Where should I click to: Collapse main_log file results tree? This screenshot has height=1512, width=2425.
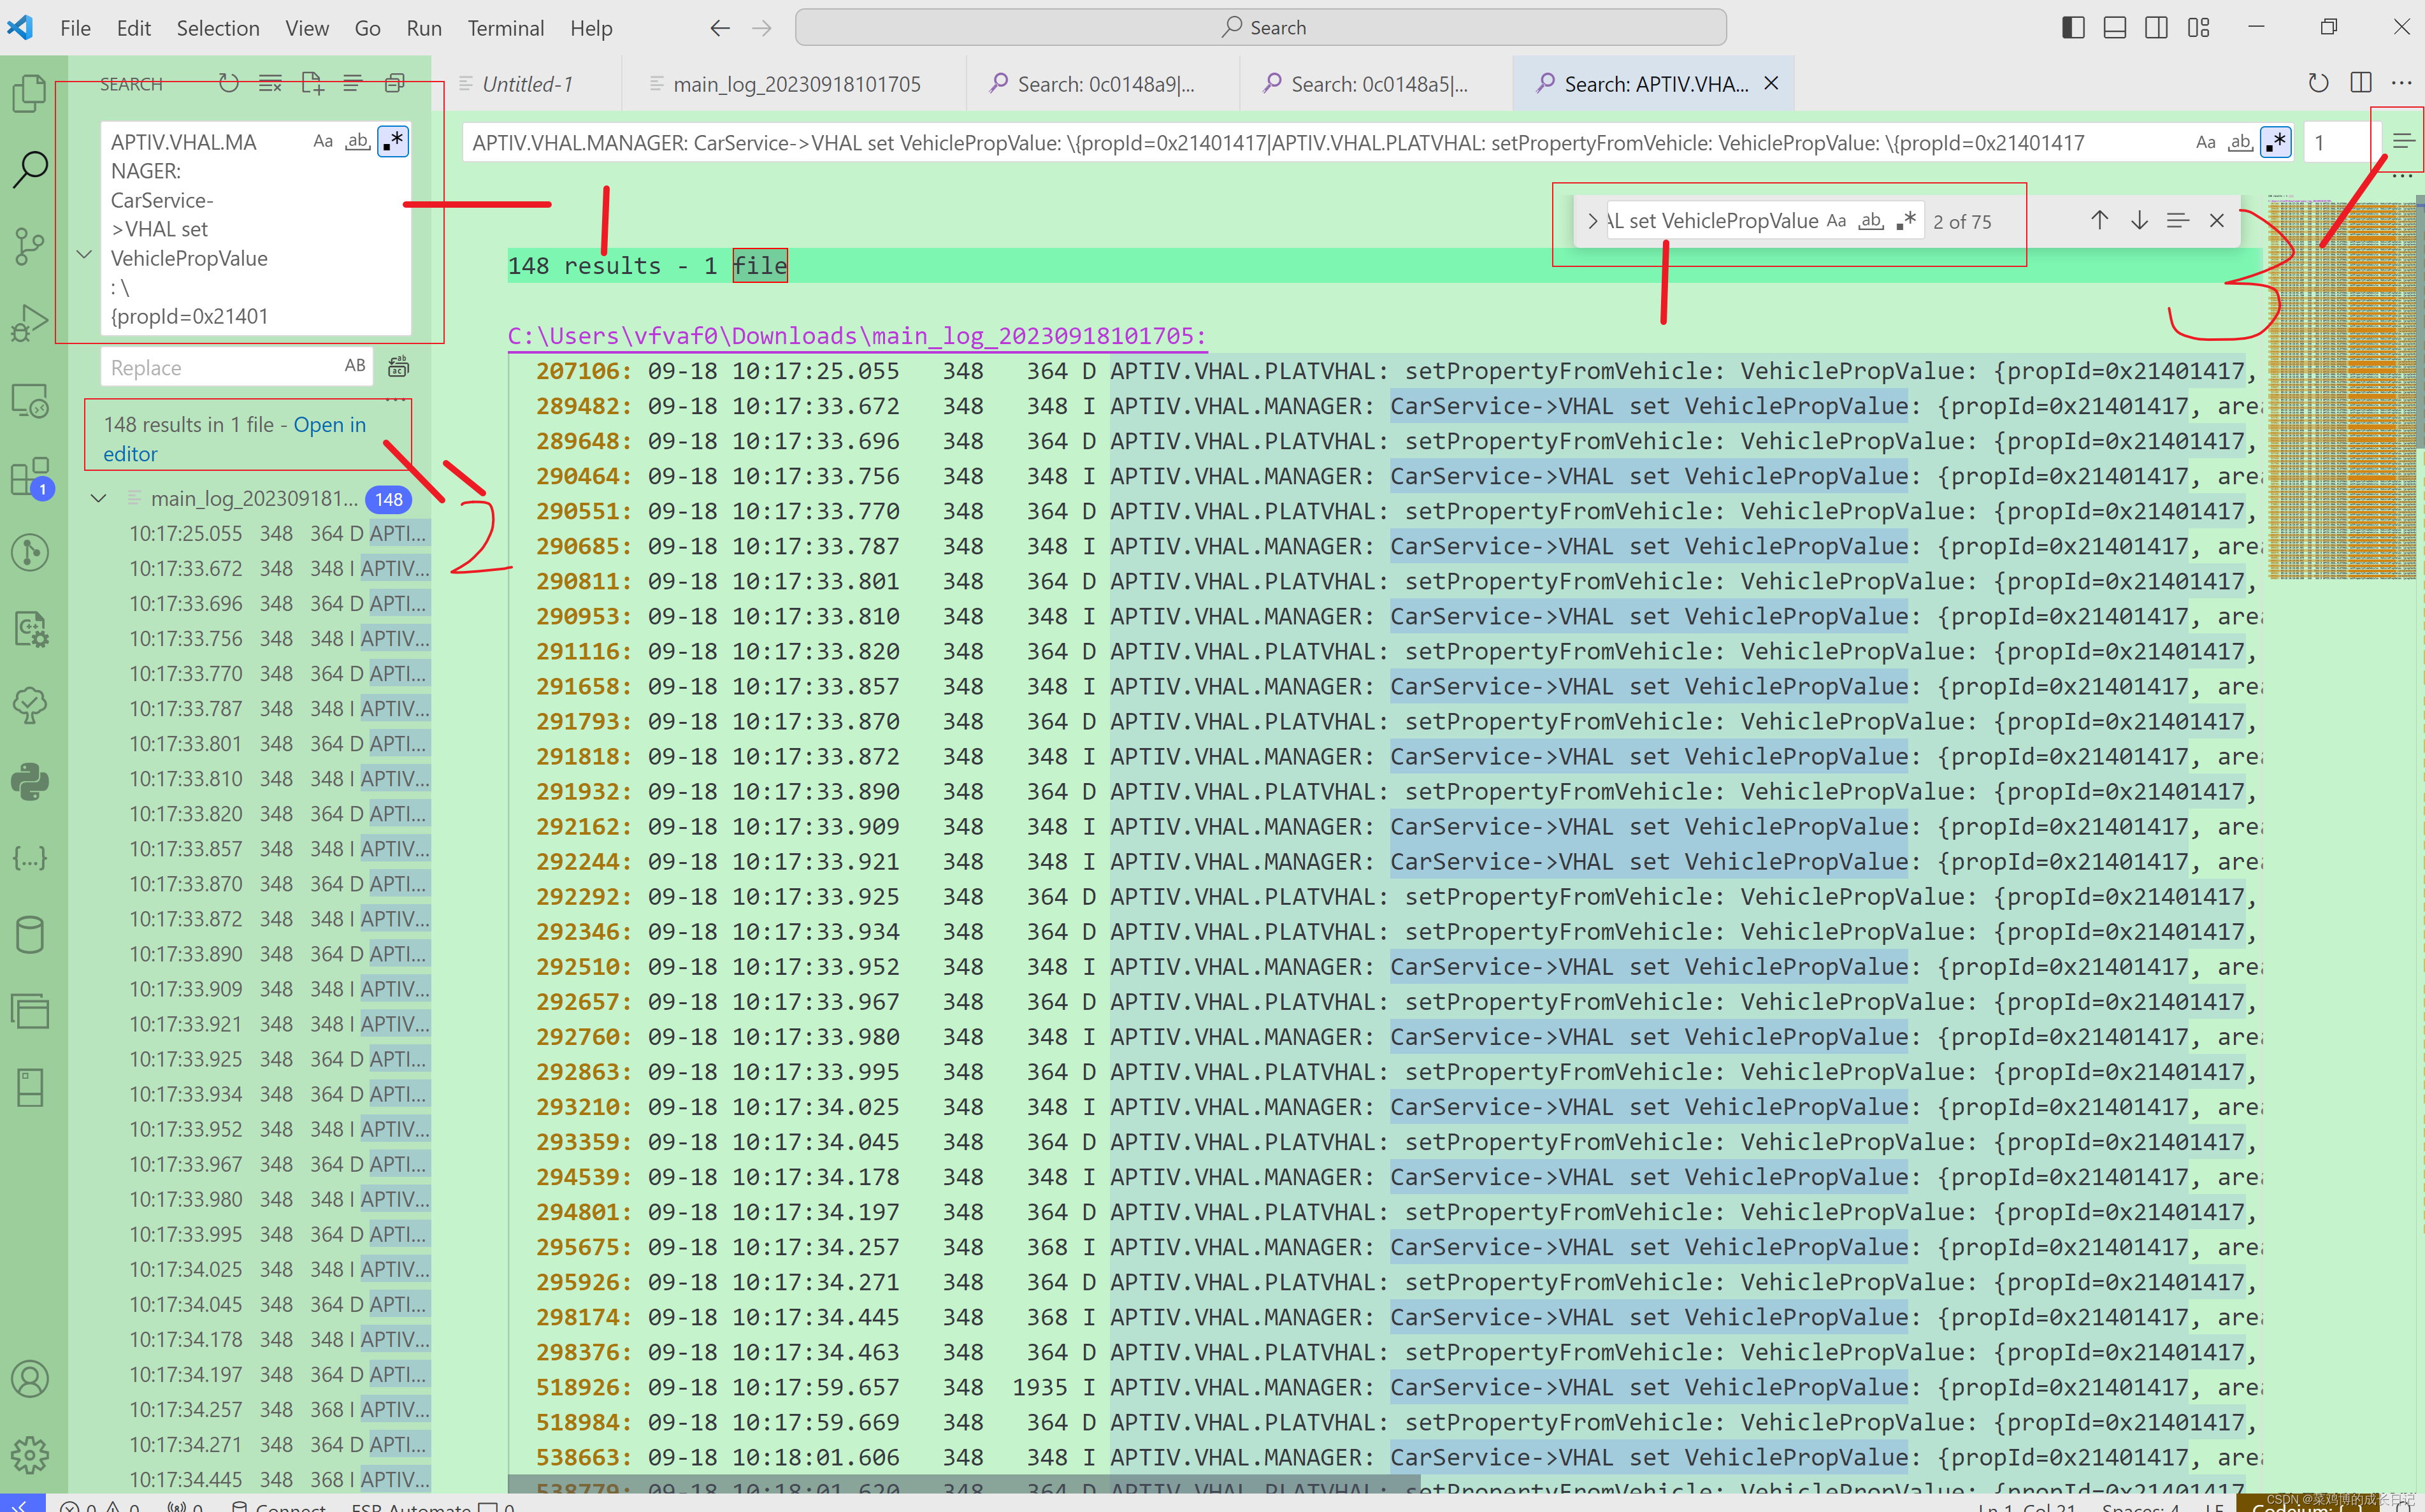pyautogui.click(x=99, y=498)
